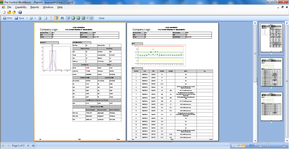Click the Print button in preview toolbar
This screenshot has width=289, height=149.
(x=7, y=18)
